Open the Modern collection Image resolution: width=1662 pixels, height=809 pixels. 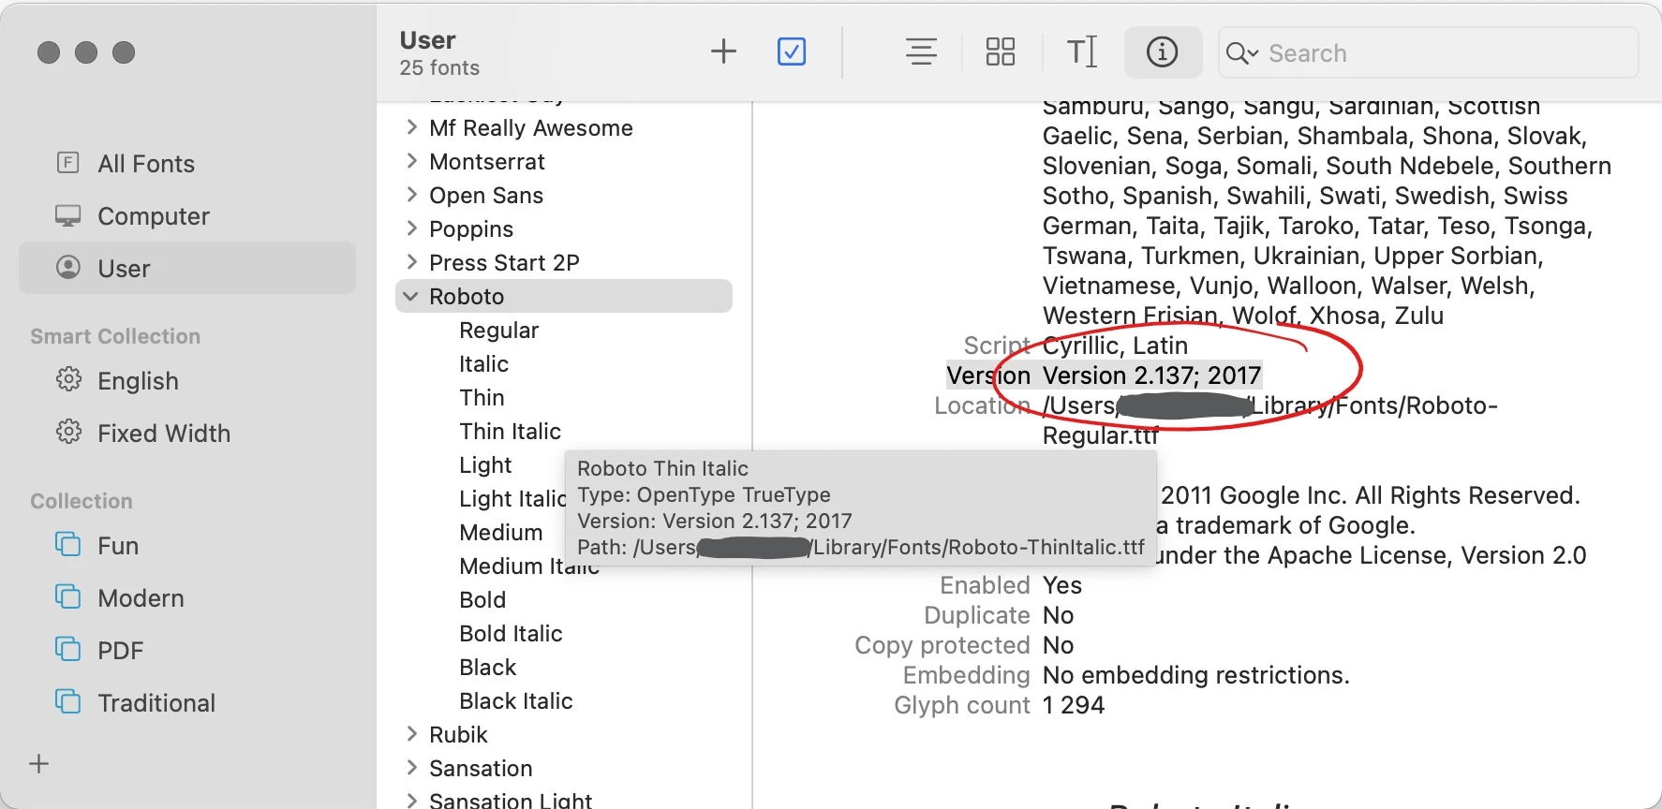click(187, 598)
